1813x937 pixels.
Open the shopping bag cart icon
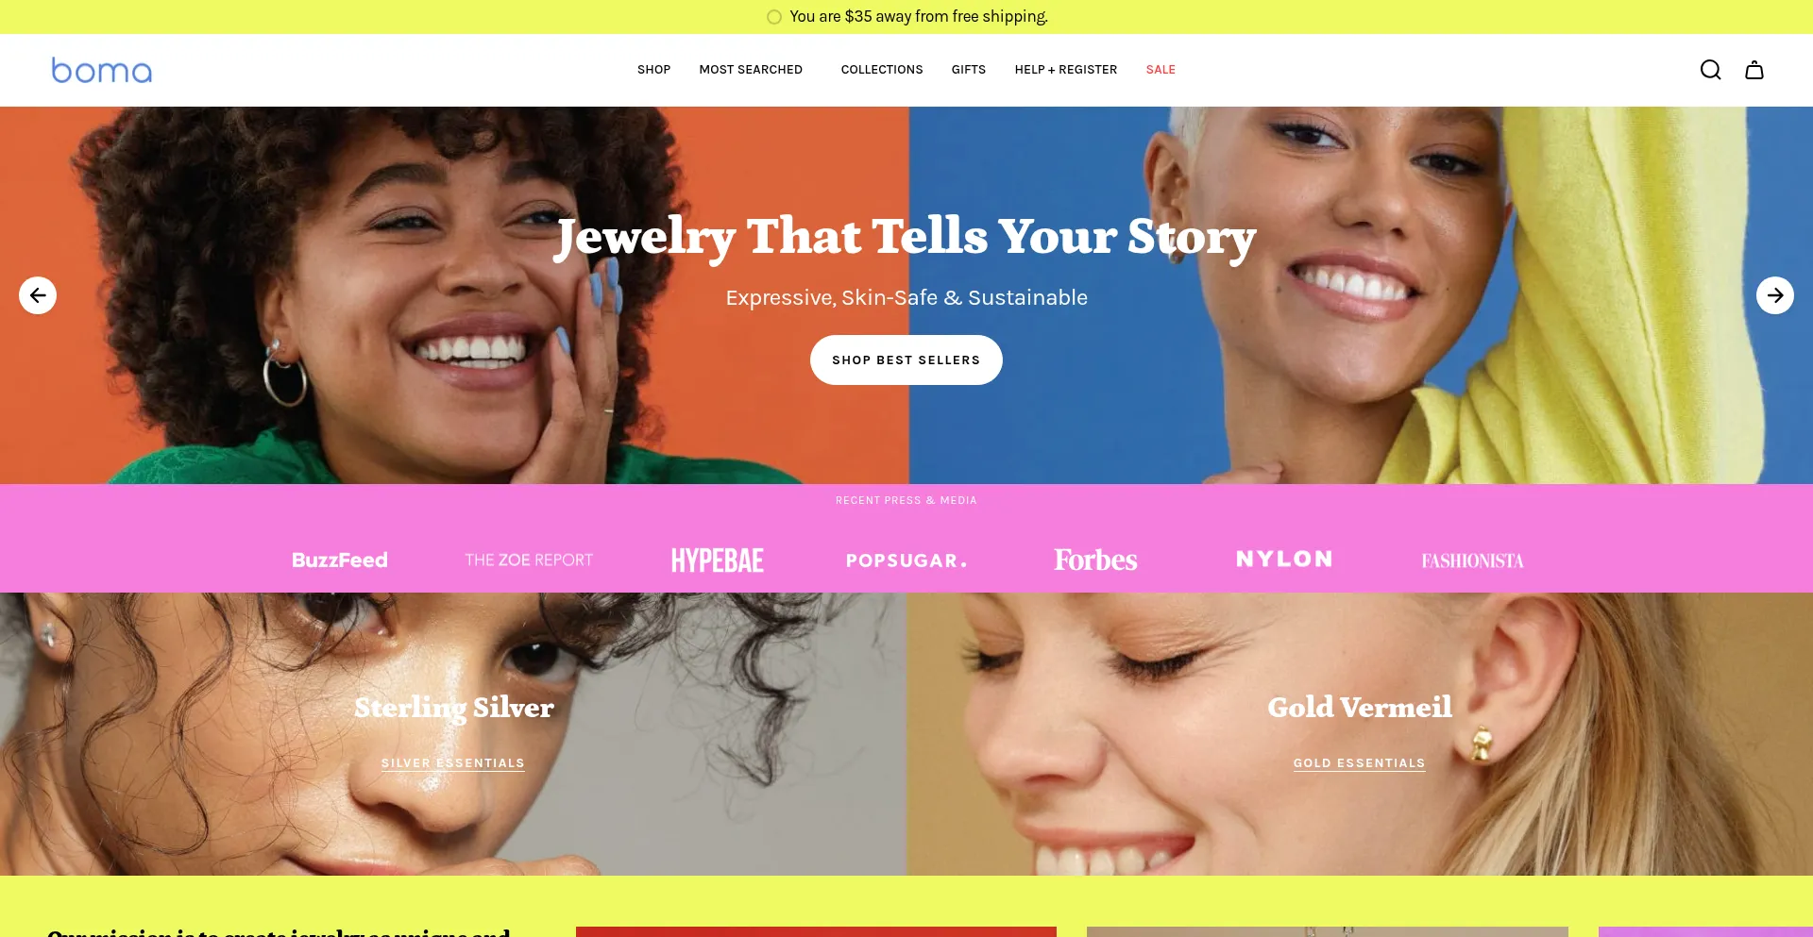tap(1754, 70)
